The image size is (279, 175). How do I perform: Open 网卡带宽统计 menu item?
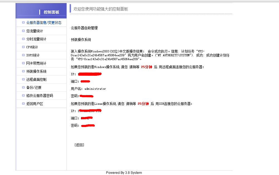pyautogui.click(x=36, y=63)
